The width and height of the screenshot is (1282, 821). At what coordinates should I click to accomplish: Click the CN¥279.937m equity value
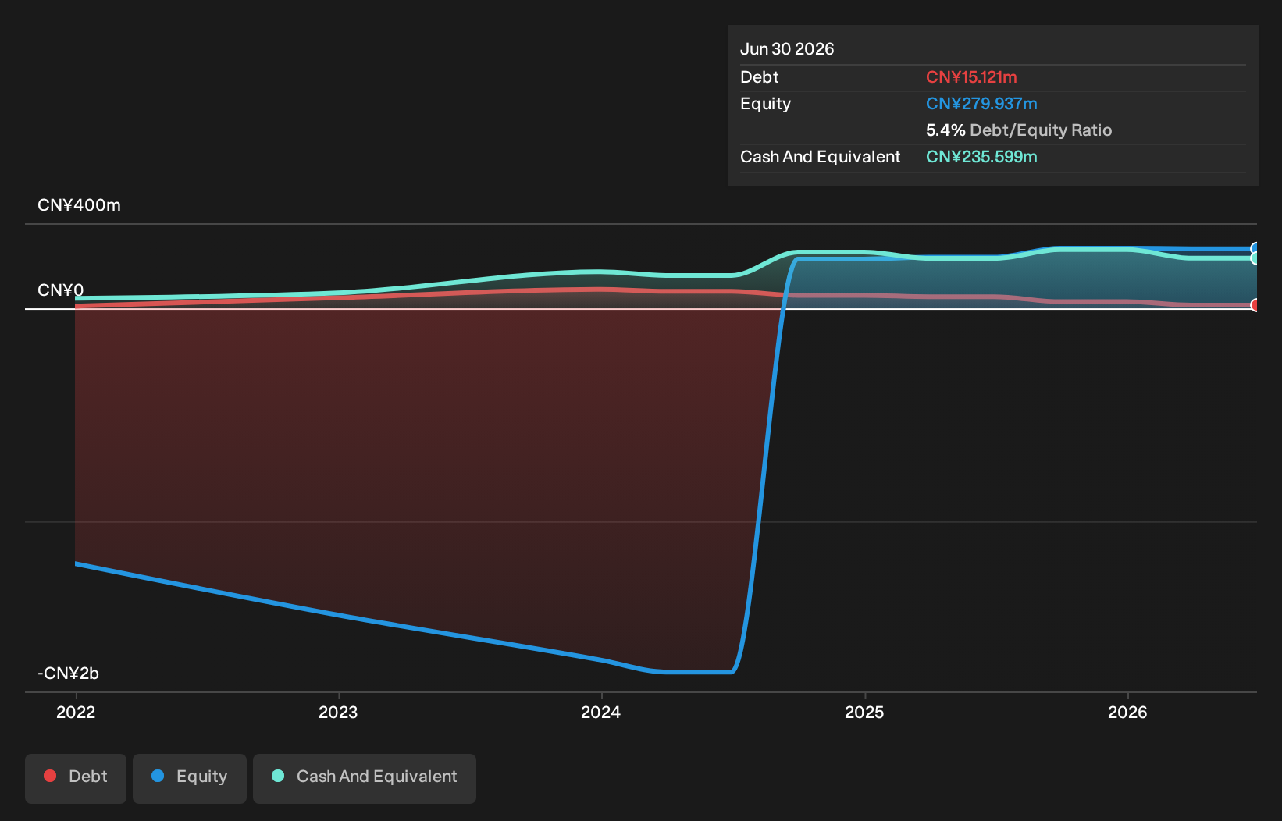pos(981,104)
